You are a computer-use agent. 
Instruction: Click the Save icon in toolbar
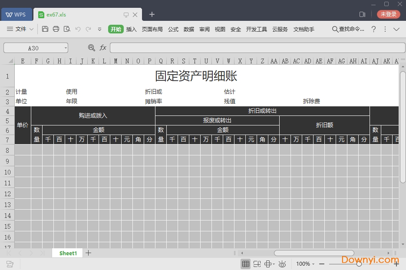pos(45,29)
